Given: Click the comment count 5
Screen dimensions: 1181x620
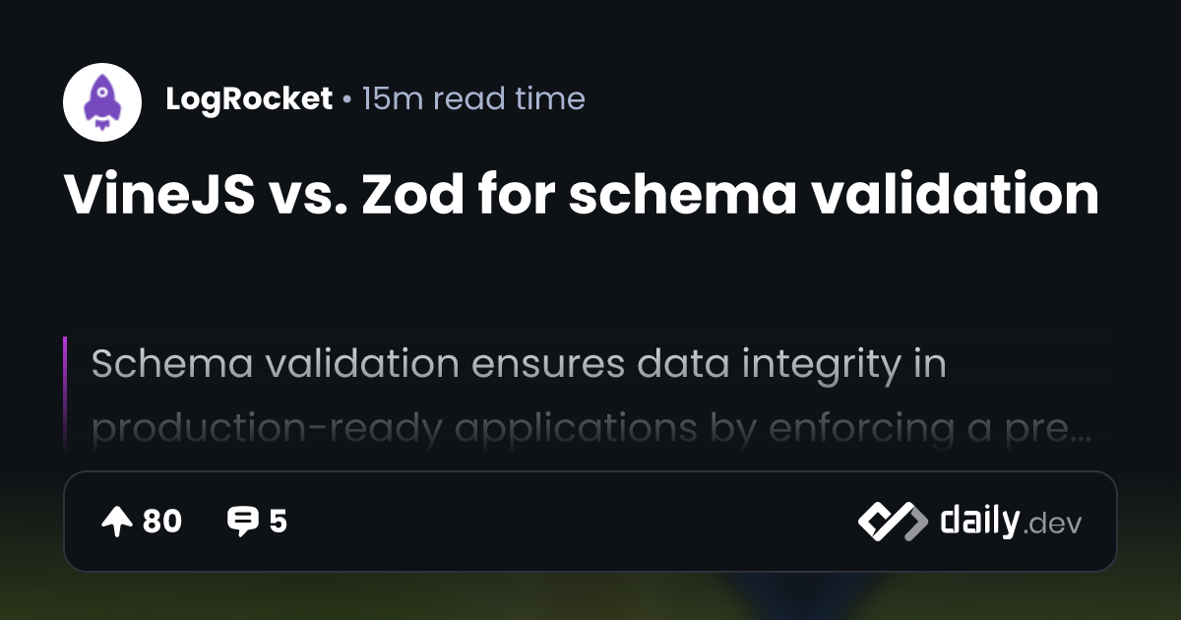Looking at the screenshot, I should (278, 522).
